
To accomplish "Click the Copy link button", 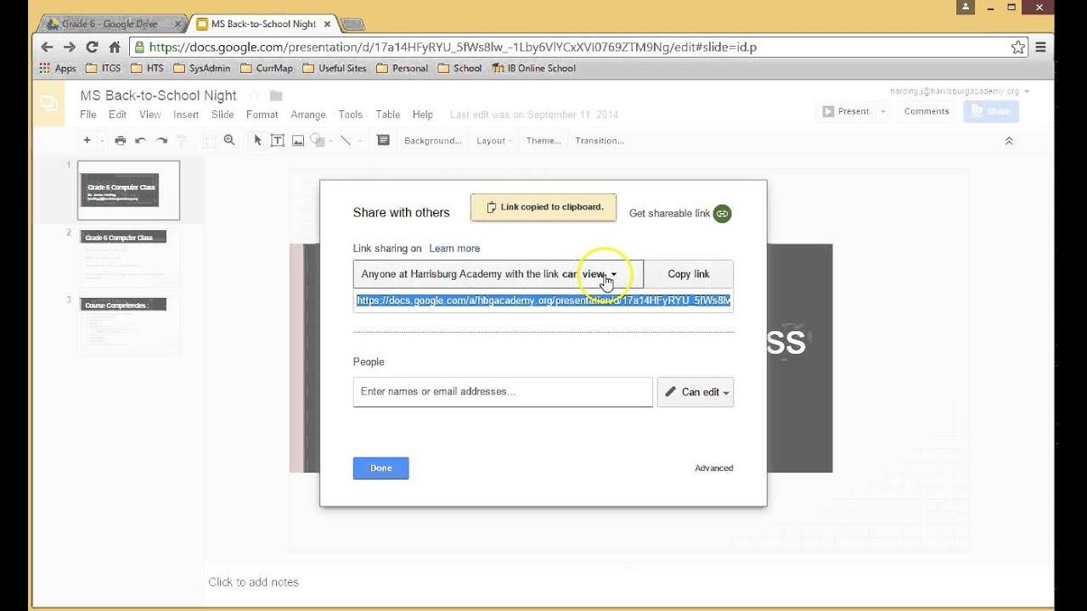I will (689, 274).
